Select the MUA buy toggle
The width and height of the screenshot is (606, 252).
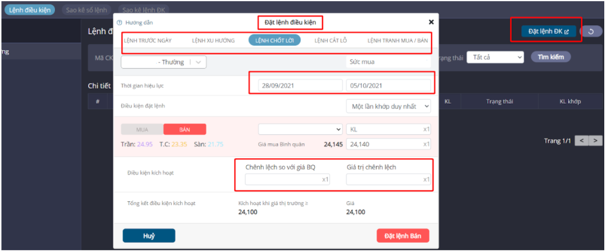click(142, 130)
